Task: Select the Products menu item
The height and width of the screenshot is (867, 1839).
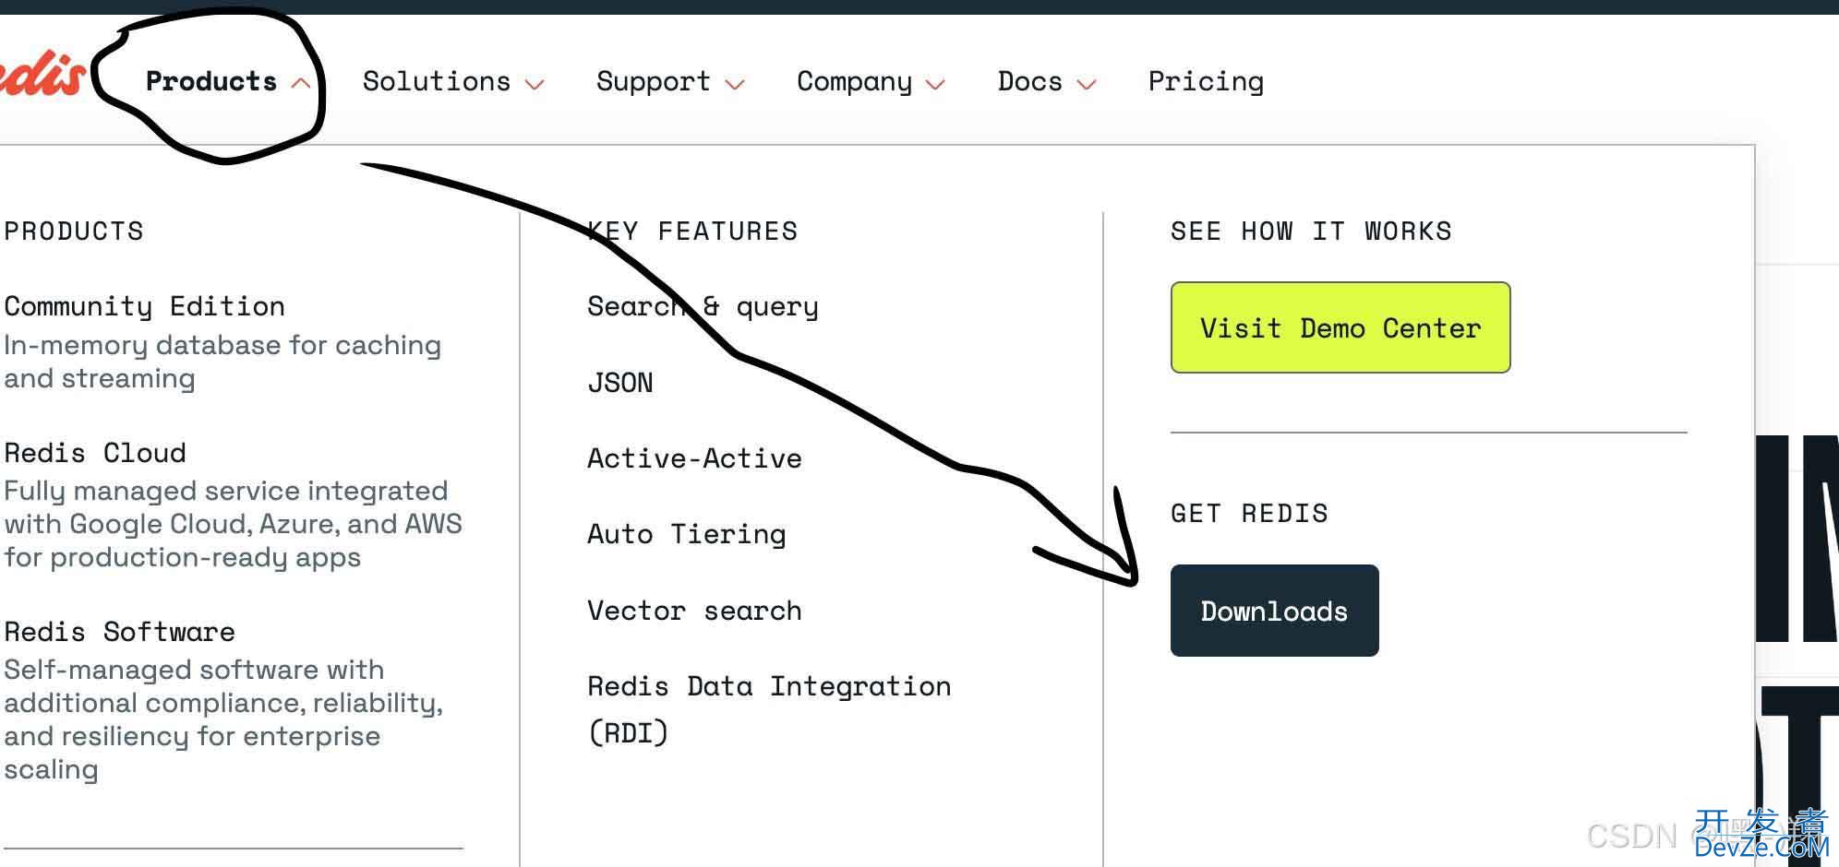Action: 211,82
